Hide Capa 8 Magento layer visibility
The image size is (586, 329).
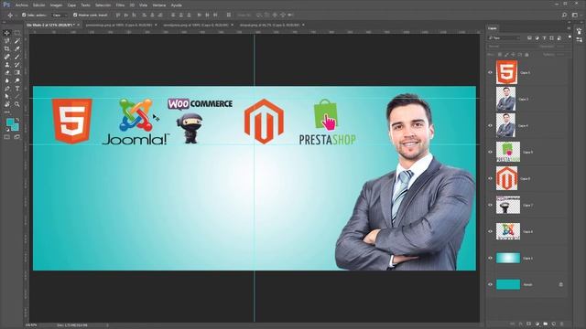click(x=491, y=178)
